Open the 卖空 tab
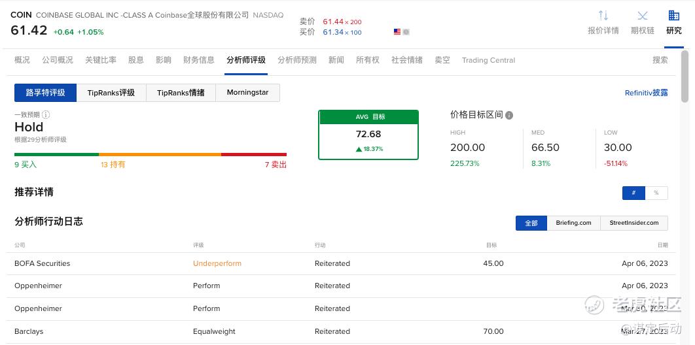 click(x=442, y=60)
